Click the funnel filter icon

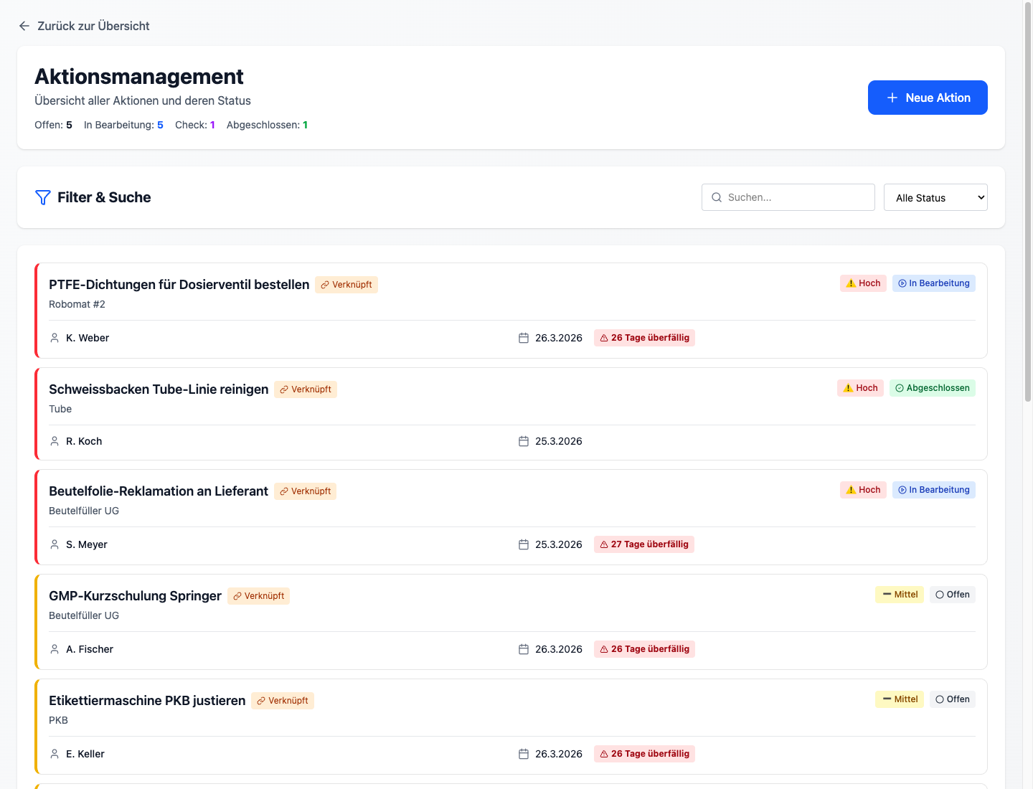click(x=43, y=197)
